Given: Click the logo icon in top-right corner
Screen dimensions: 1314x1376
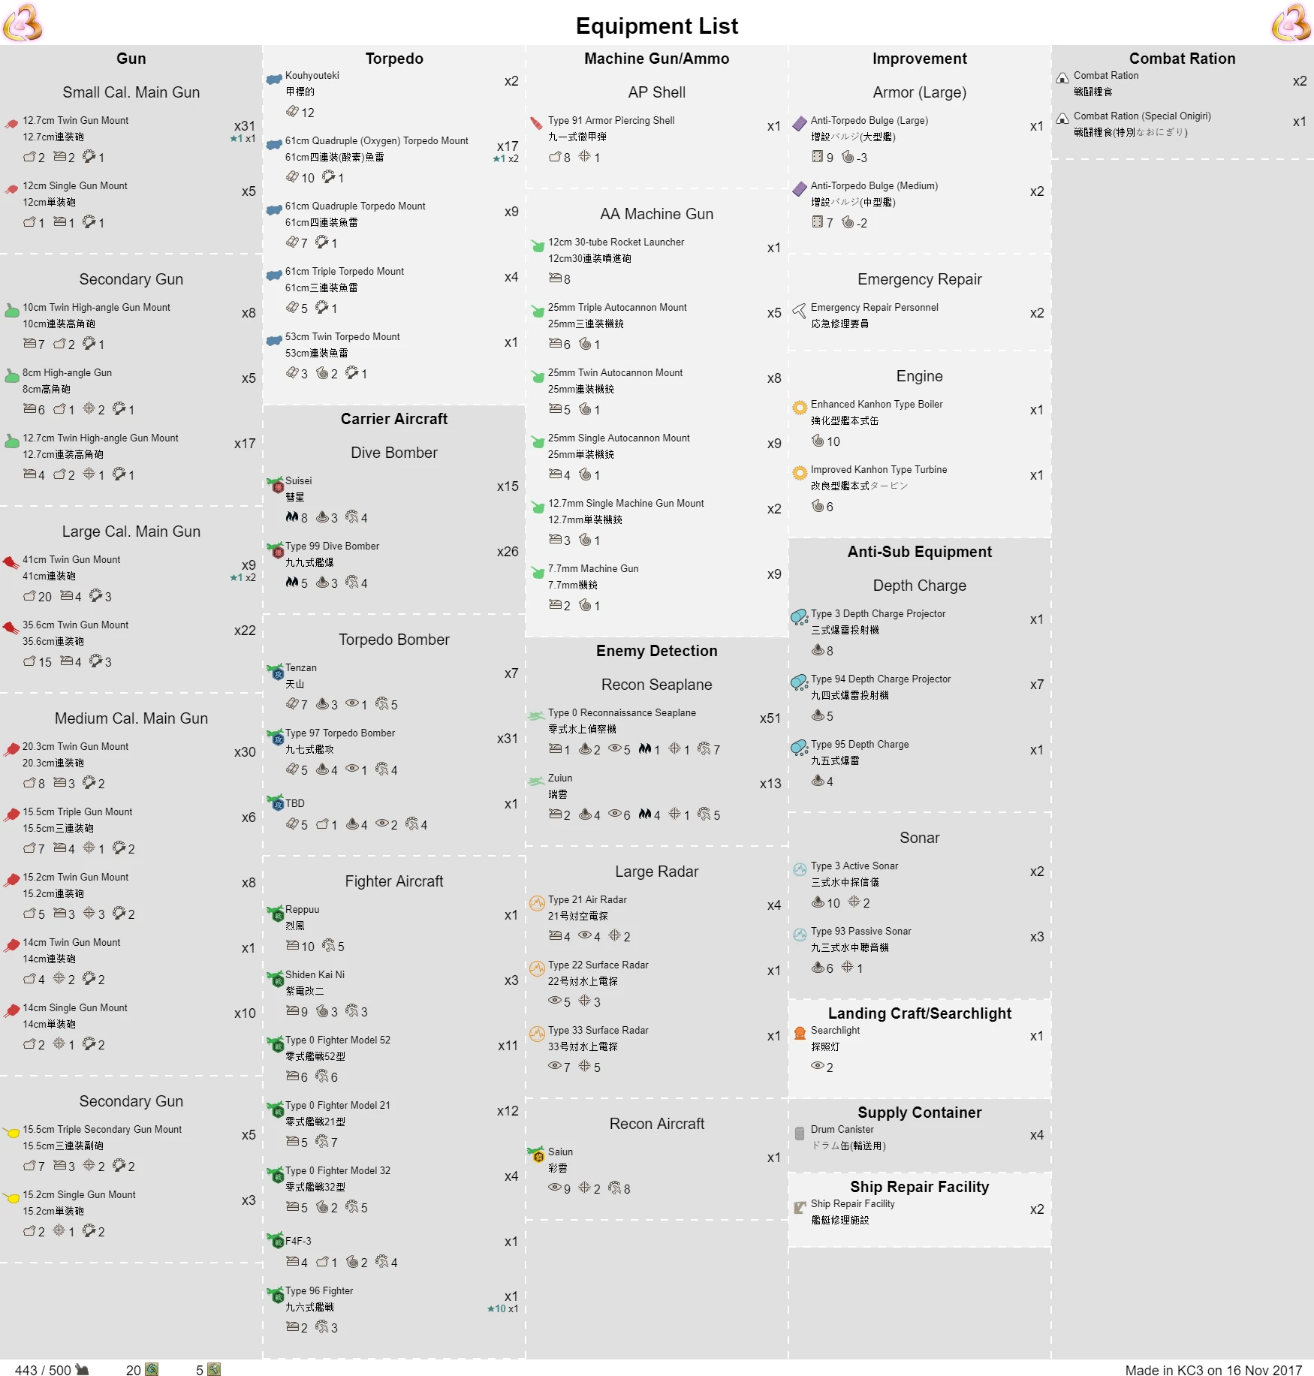Looking at the screenshot, I should pyautogui.click(x=1291, y=23).
